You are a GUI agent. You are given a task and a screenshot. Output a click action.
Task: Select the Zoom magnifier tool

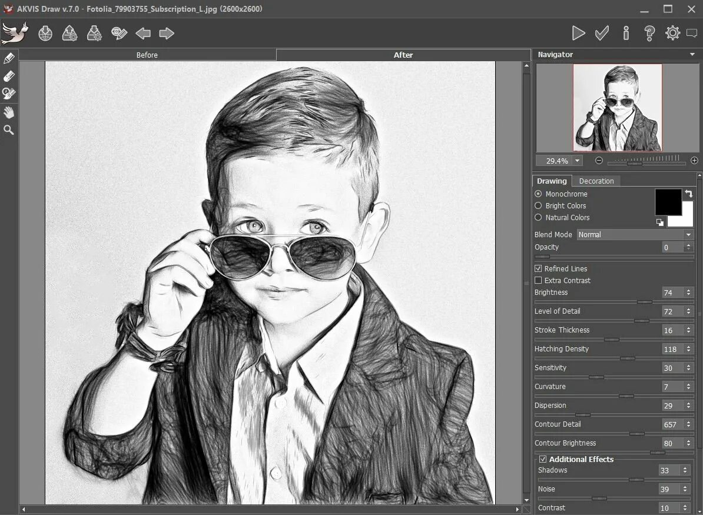point(9,130)
